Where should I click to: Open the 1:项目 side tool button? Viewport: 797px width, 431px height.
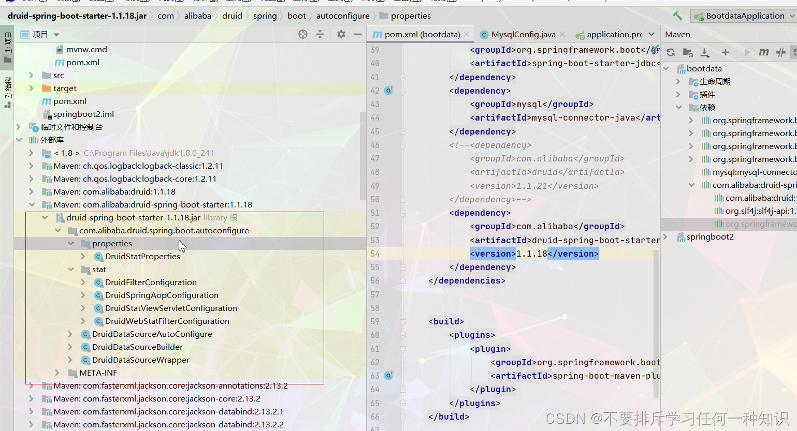pos(7,47)
